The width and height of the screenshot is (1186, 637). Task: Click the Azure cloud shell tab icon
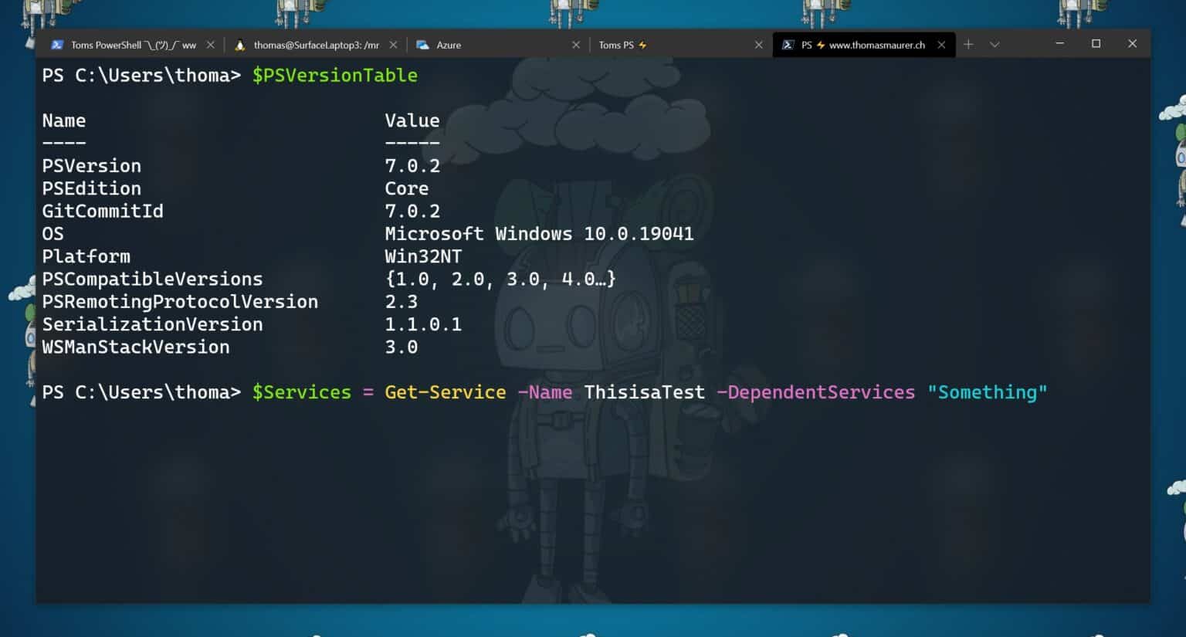pos(422,45)
